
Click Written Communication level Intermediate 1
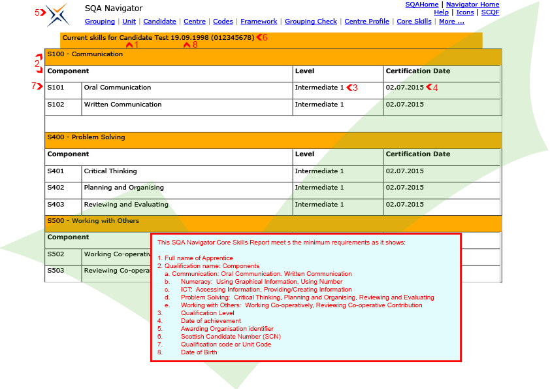[338, 107]
